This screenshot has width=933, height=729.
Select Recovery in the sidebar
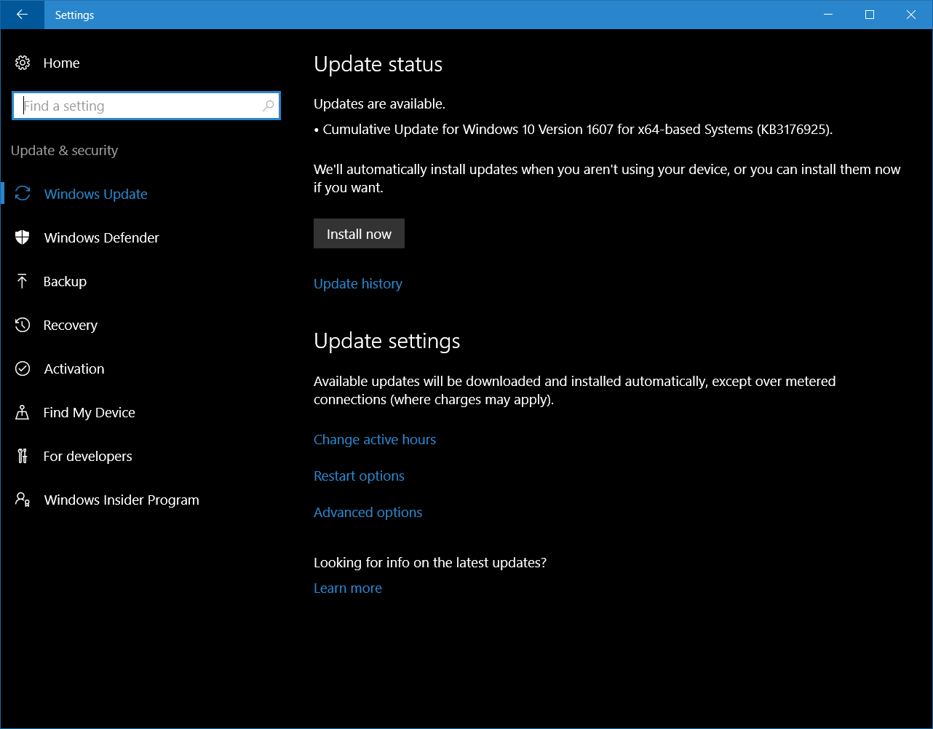point(70,325)
